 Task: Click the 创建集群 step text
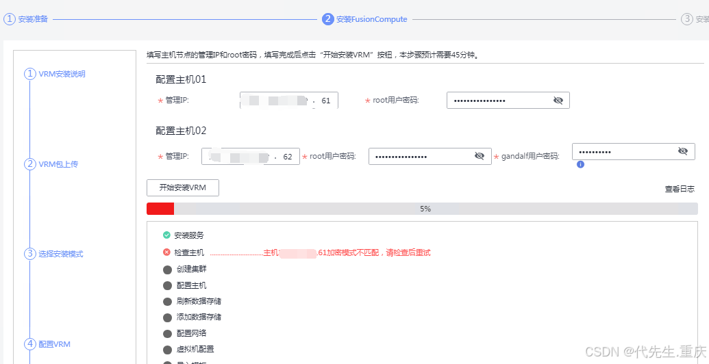[191, 269]
